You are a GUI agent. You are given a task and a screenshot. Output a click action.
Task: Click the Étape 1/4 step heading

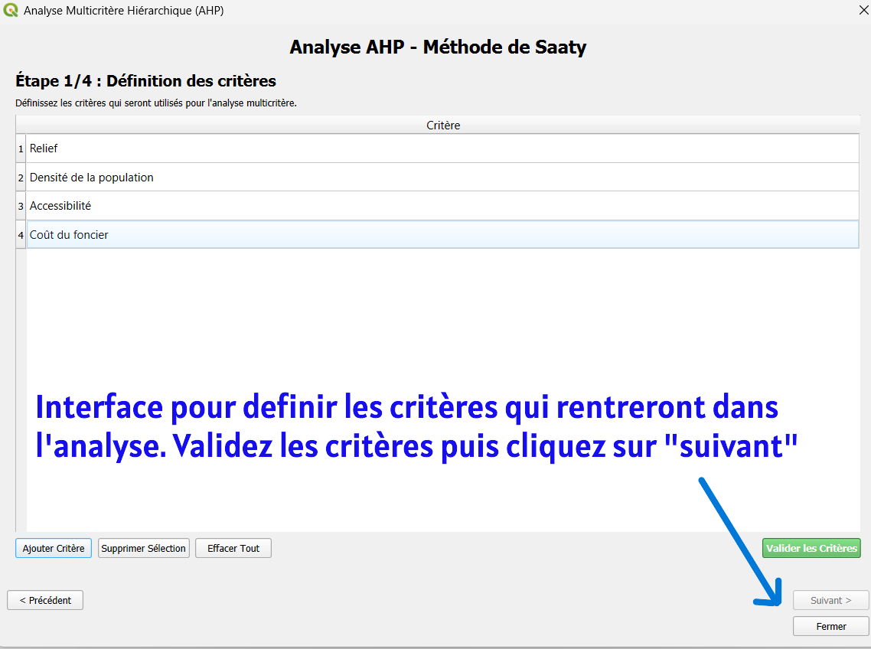pyautogui.click(x=145, y=81)
